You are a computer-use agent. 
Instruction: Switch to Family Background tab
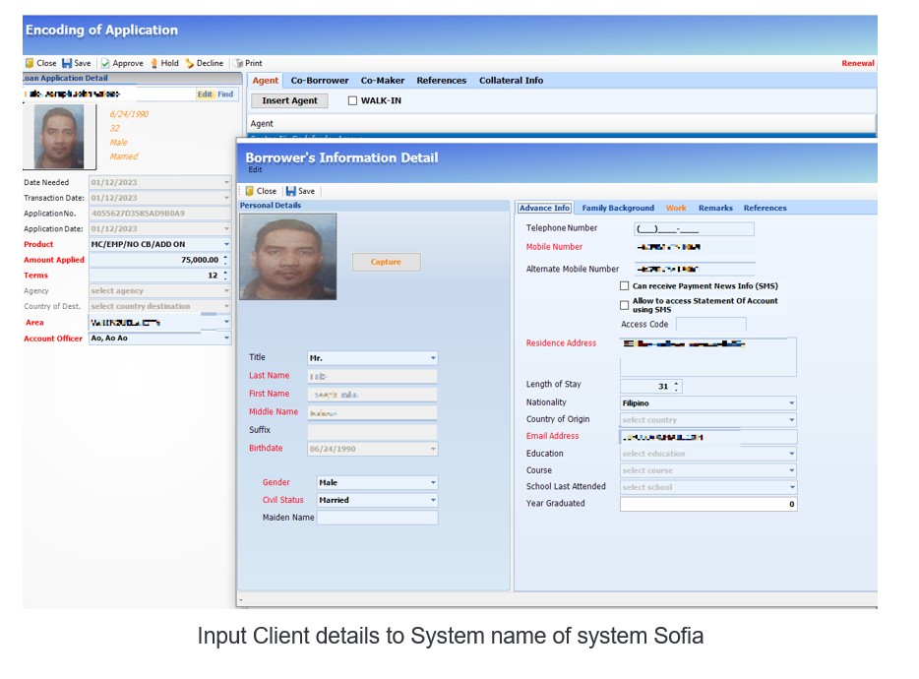618,209
